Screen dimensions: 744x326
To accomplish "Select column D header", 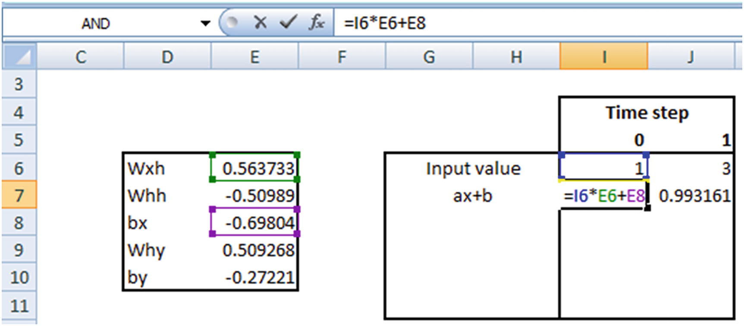I will (x=167, y=56).
